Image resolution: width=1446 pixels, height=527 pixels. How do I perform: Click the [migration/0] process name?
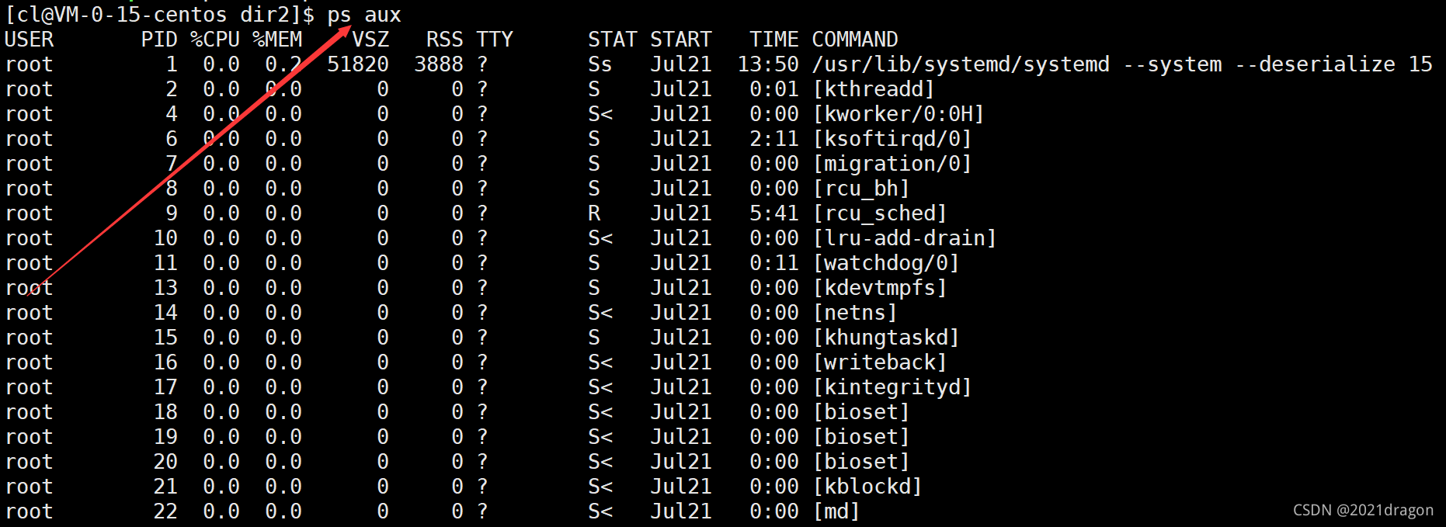pyautogui.click(x=892, y=164)
